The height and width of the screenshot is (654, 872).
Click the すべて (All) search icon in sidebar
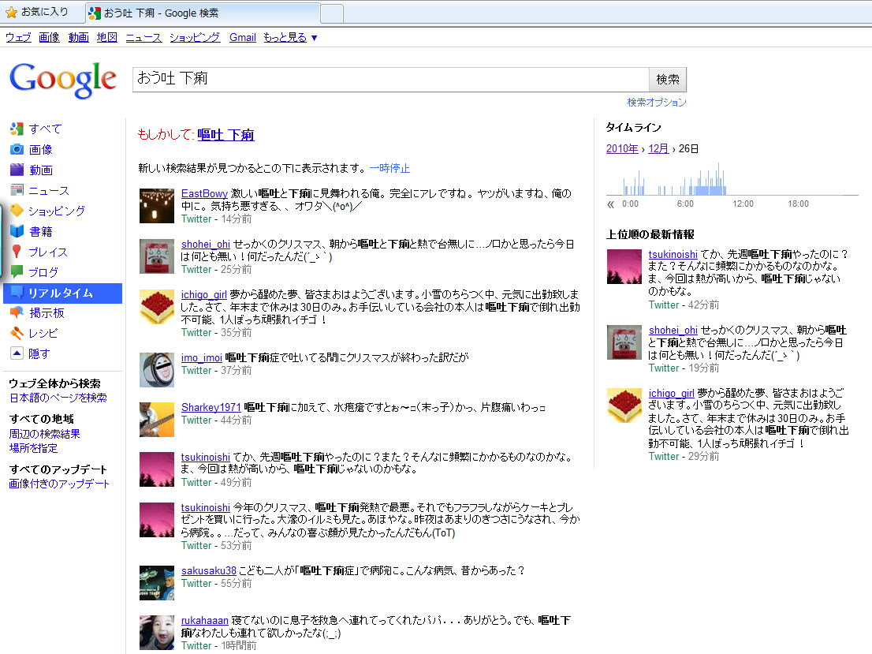(x=17, y=129)
